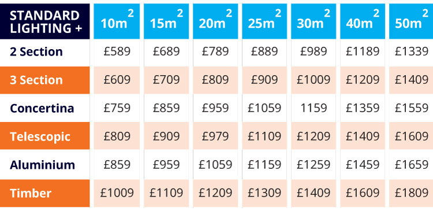
Task: Click the 1159 Concertina price without pound sign
Action: 313,108
